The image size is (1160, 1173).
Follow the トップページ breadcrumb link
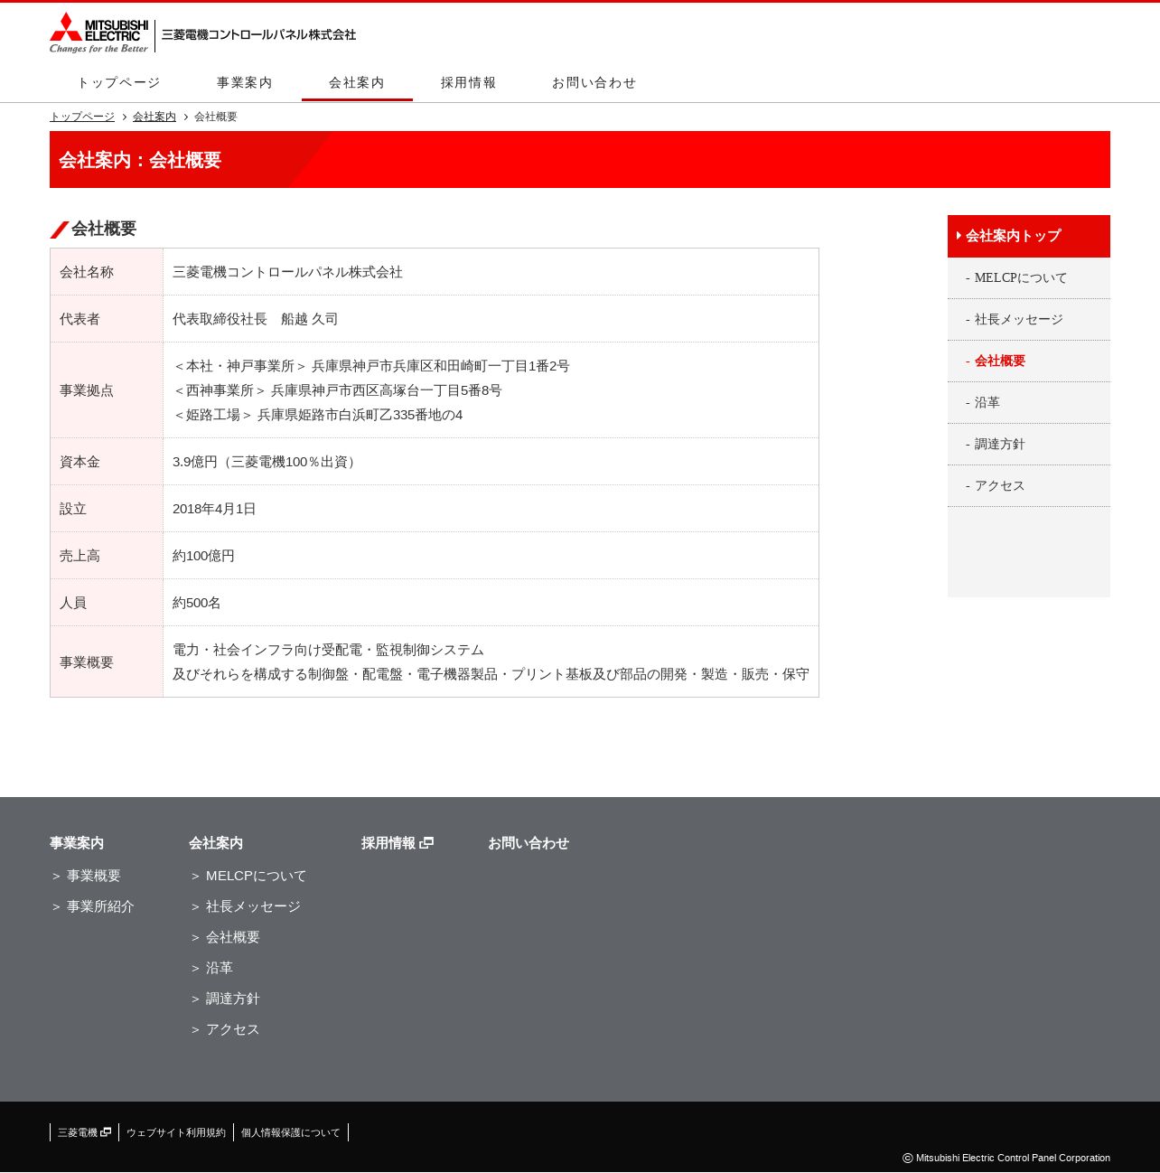[82, 117]
